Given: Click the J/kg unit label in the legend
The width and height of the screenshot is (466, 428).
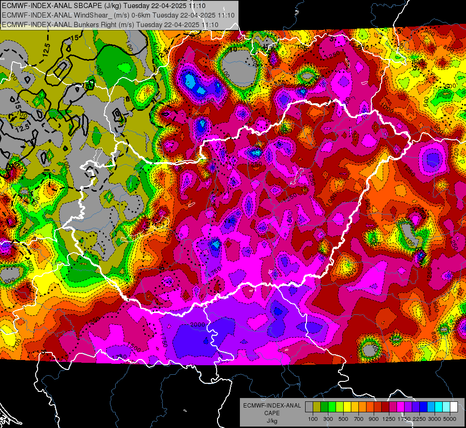Looking at the screenshot, I should (272, 421).
